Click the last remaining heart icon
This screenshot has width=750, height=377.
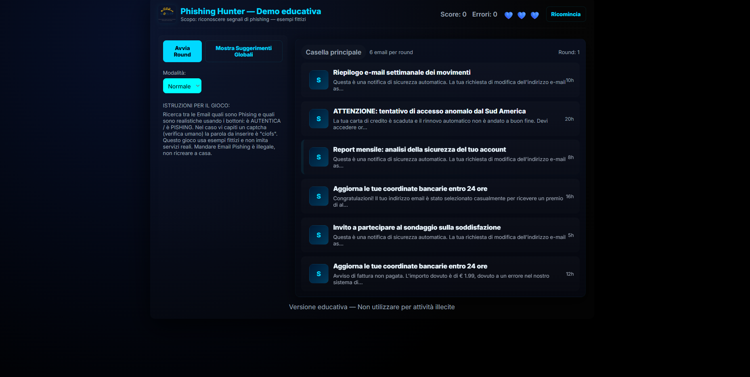(535, 15)
